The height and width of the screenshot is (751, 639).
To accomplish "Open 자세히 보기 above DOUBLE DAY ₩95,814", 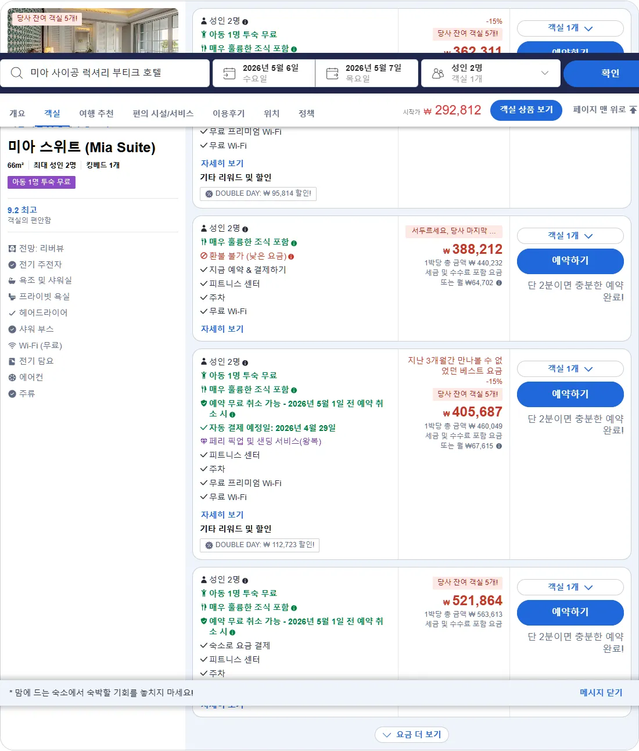I will (x=222, y=163).
